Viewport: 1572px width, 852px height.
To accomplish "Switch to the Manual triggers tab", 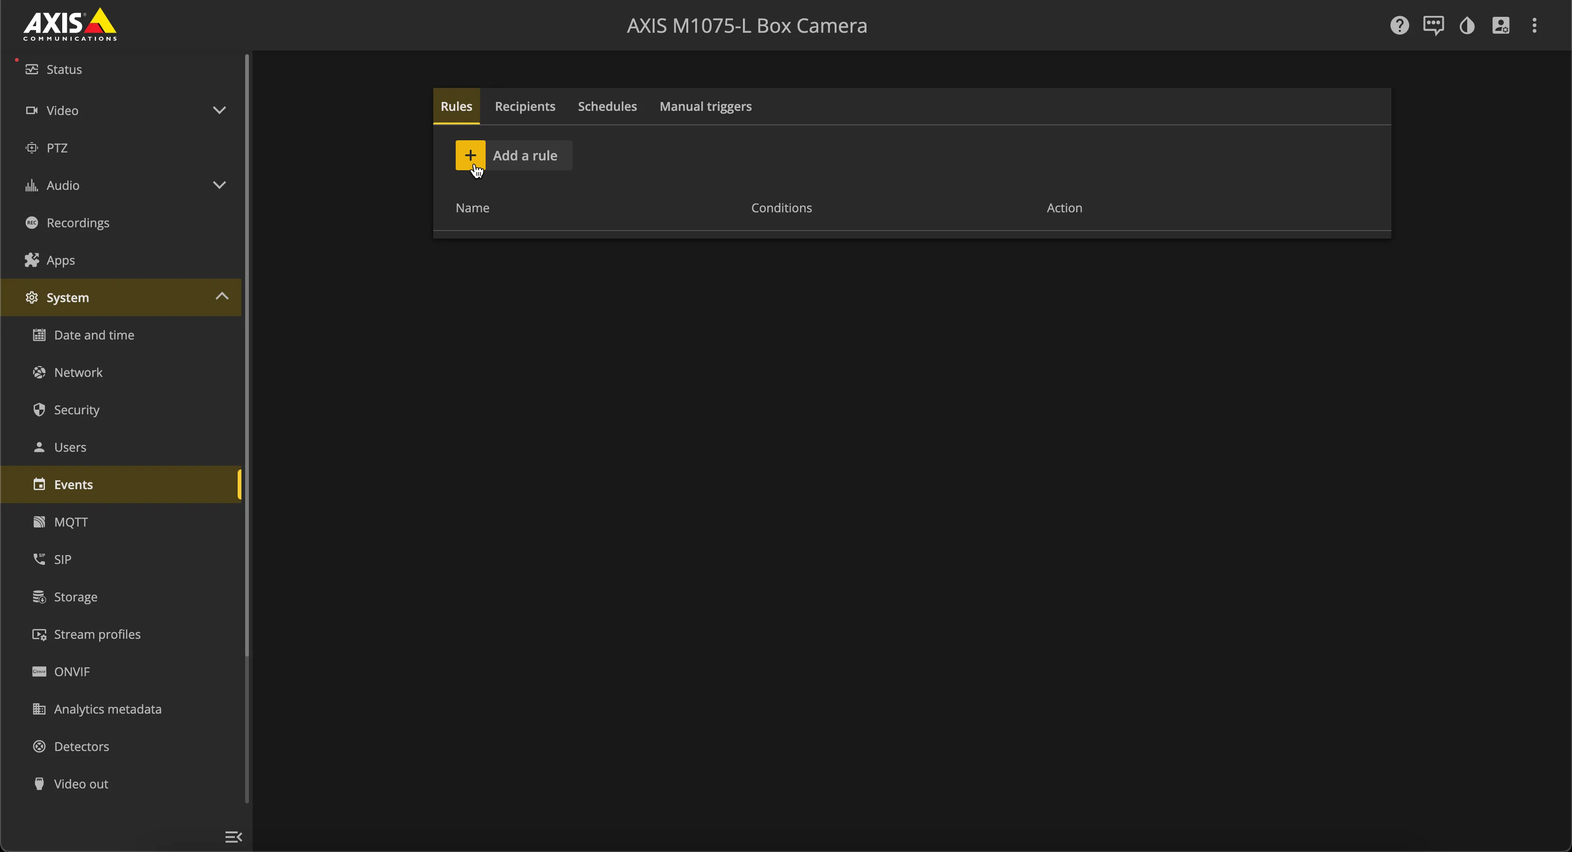I will point(706,106).
